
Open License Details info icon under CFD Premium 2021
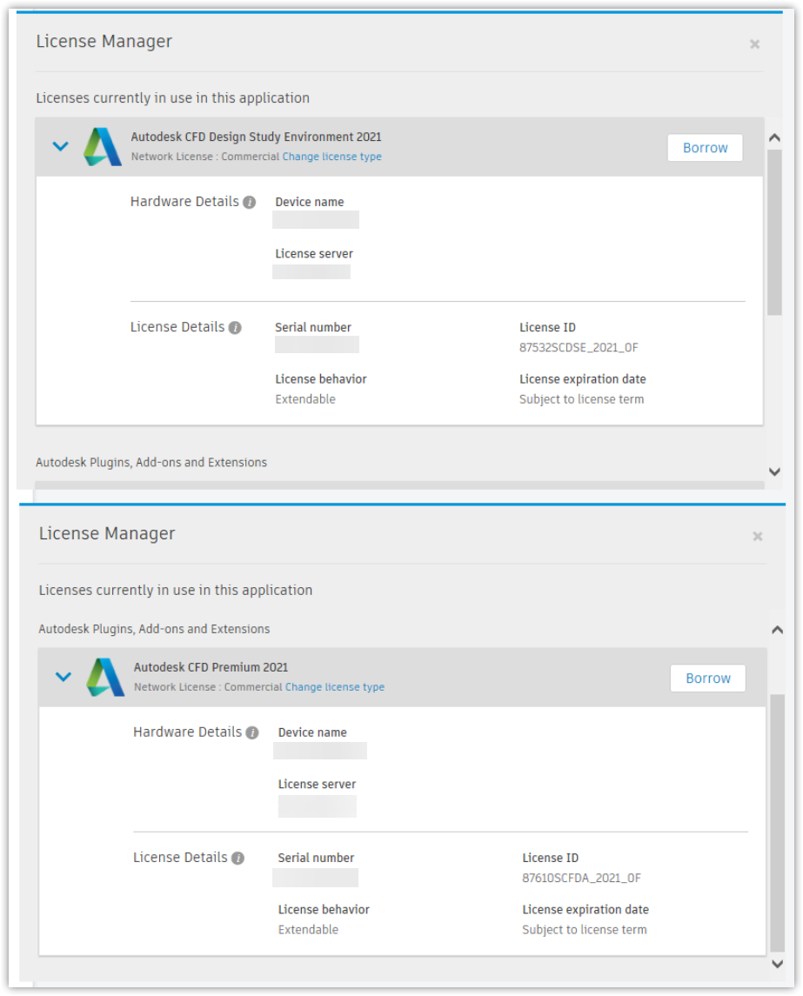coord(238,859)
